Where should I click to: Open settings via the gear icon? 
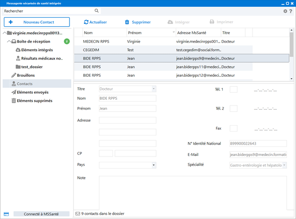pyautogui.click(x=285, y=11)
